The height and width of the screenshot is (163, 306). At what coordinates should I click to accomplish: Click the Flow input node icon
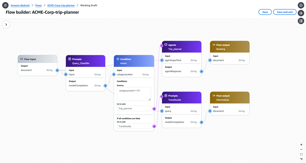(22, 59)
